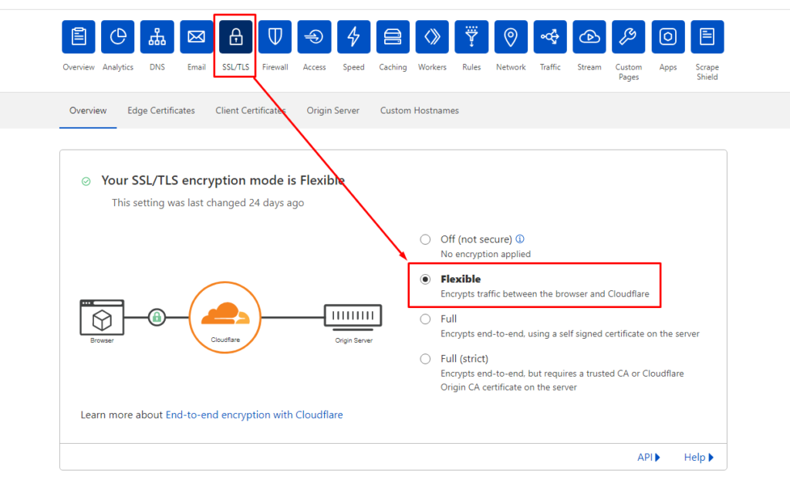Click the Browser icon in the diagram

point(102,317)
